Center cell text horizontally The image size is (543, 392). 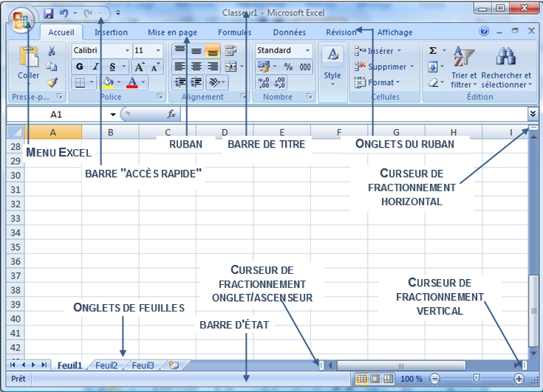pyautogui.click(x=197, y=66)
